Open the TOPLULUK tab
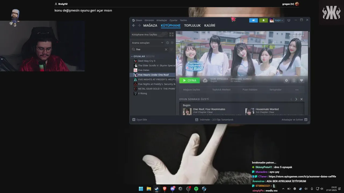The height and width of the screenshot is (193, 344). point(192,25)
